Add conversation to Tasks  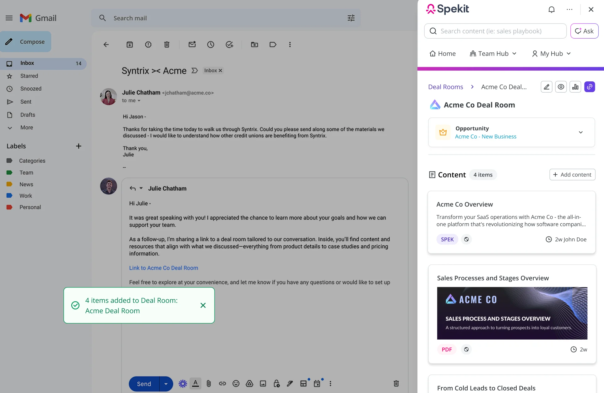229,44
